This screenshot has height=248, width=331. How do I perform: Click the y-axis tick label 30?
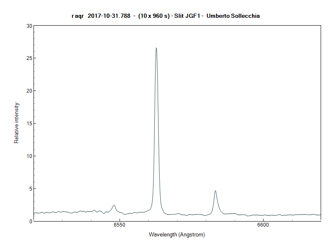click(x=29, y=26)
